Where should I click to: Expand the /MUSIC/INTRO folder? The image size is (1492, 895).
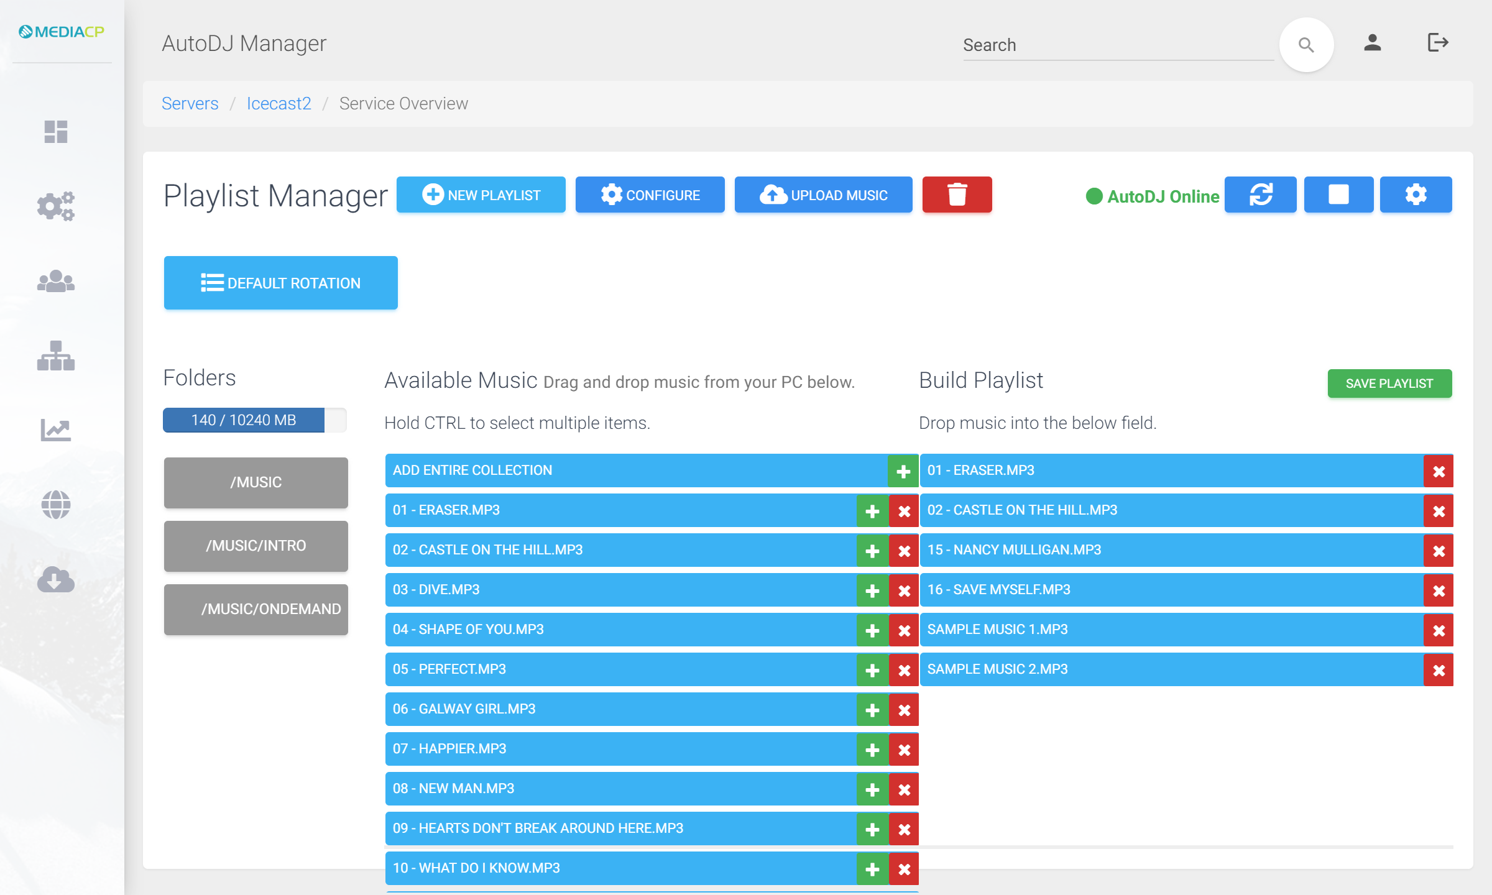tap(255, 546)
